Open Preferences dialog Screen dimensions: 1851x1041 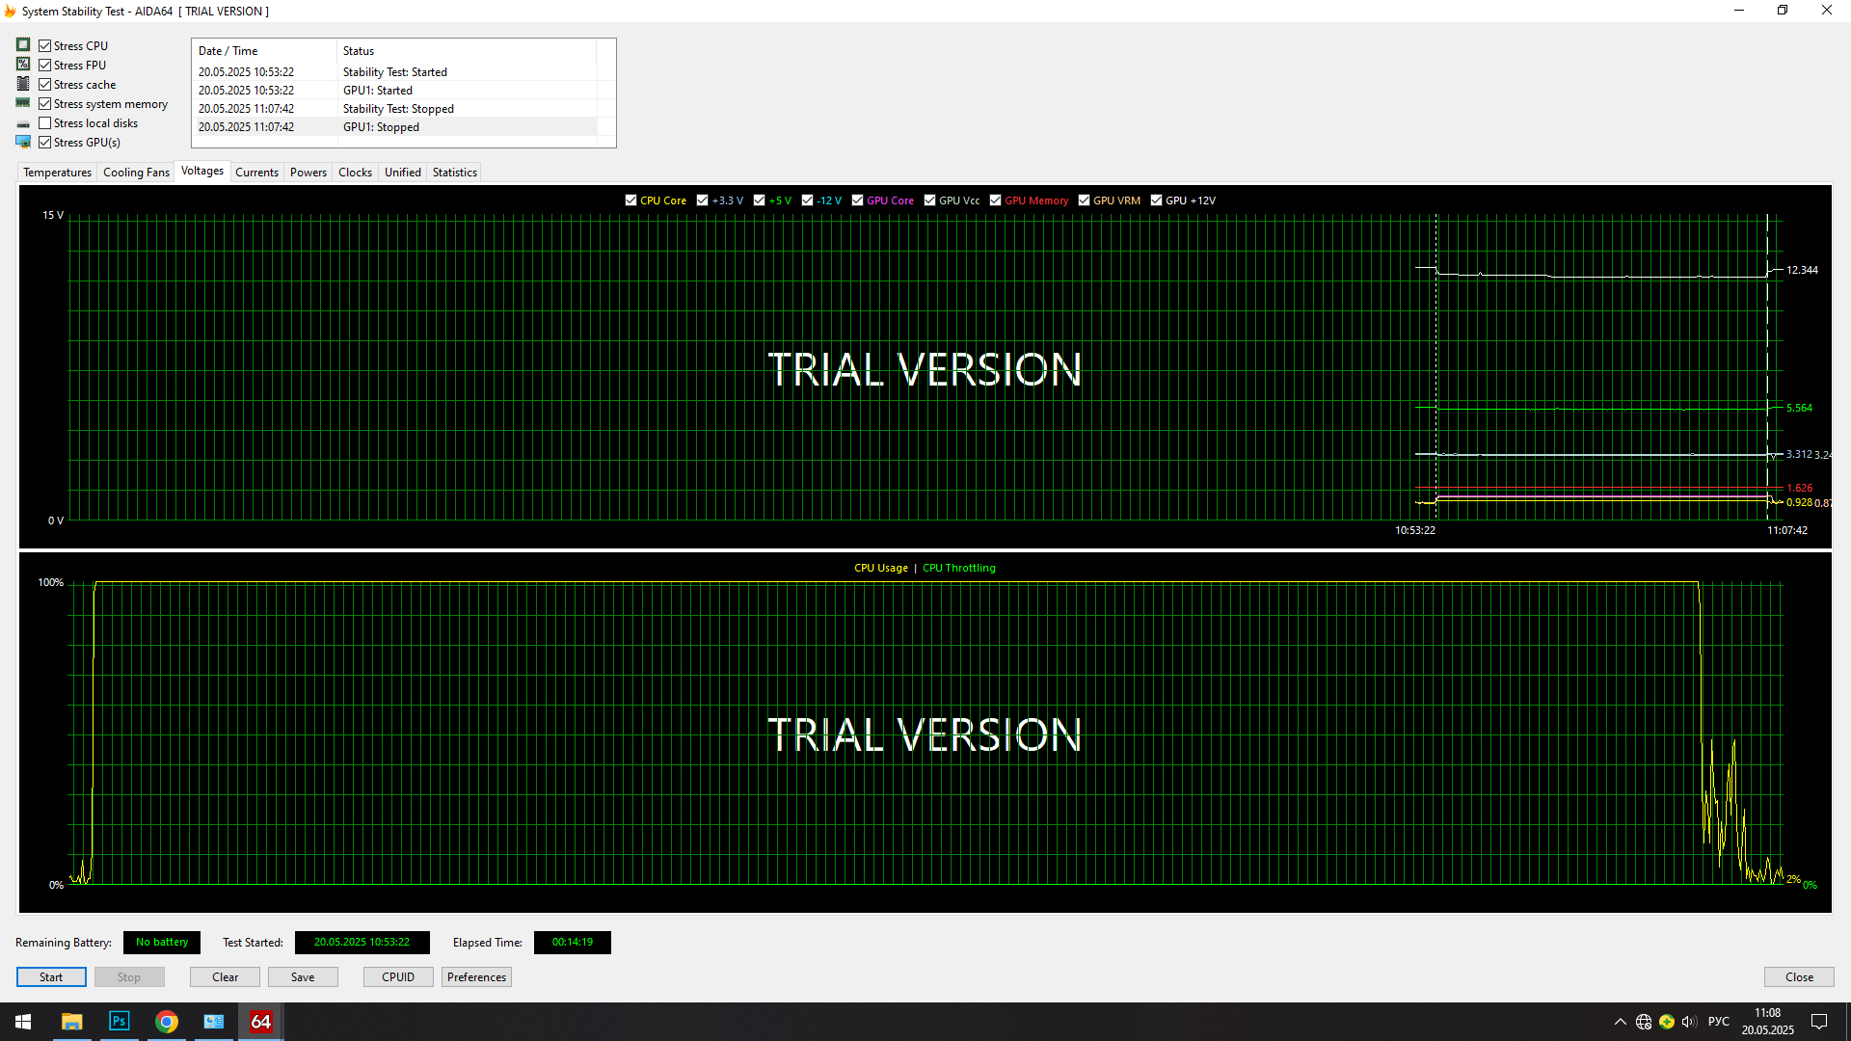tap(476, 977)
